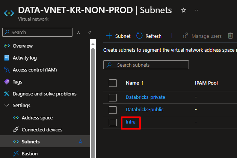Click the Address space icon

tap(16, 118)
